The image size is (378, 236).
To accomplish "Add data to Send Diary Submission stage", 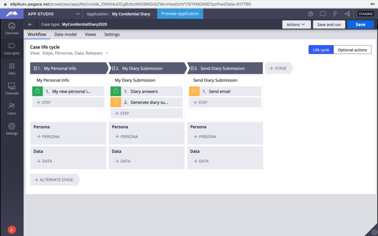I will [201, 161].
